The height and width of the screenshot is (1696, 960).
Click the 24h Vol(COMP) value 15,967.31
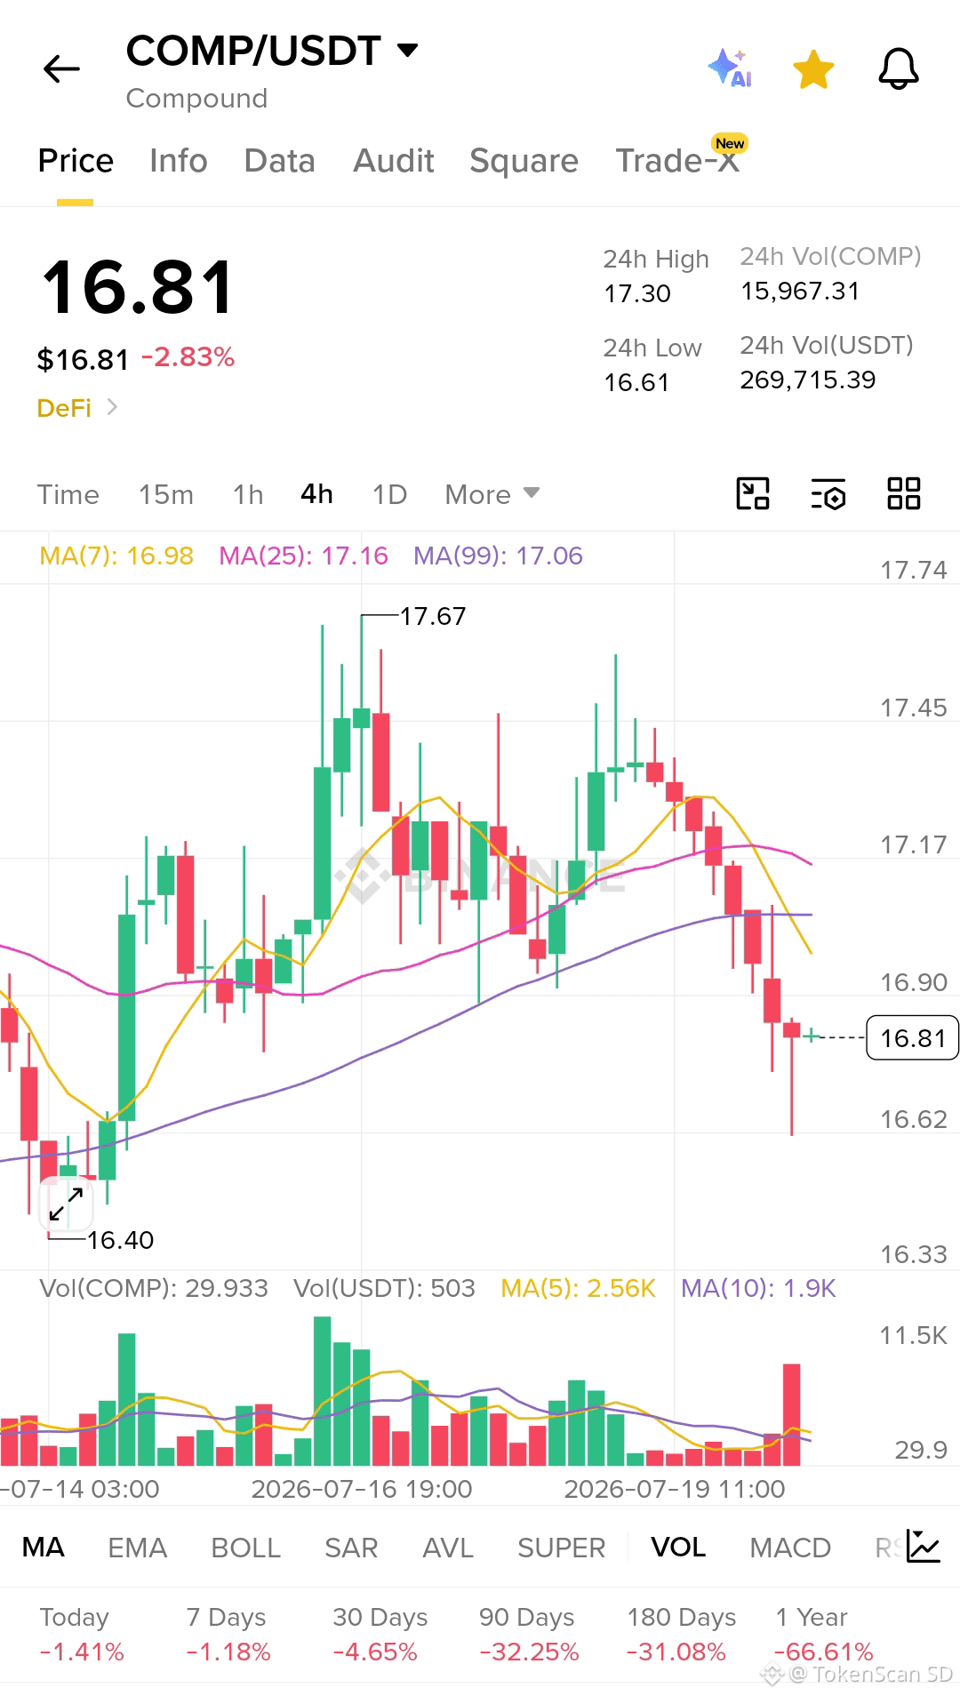pos(800,292)
